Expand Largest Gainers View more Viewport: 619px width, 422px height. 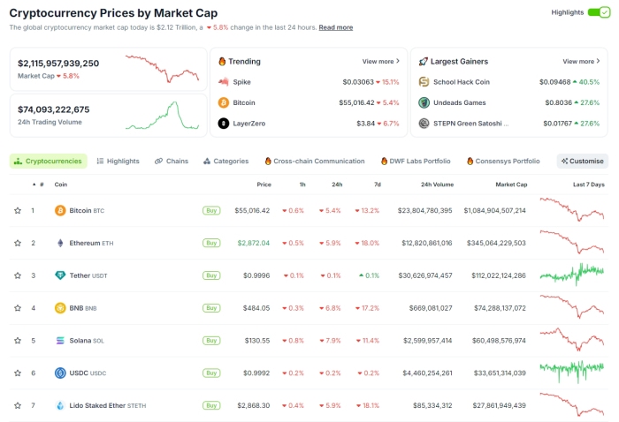pos(581,62)
